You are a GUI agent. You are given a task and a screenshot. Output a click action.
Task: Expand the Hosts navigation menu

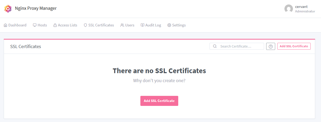(x=40, y=25)
